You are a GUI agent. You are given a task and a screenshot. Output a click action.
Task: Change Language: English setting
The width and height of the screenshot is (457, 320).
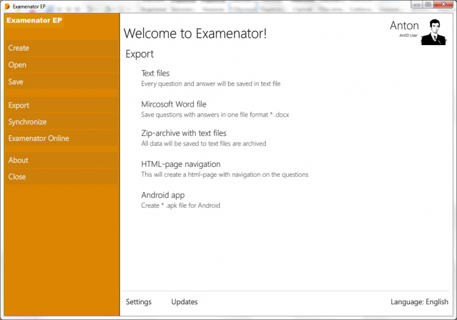coord(419,302)
